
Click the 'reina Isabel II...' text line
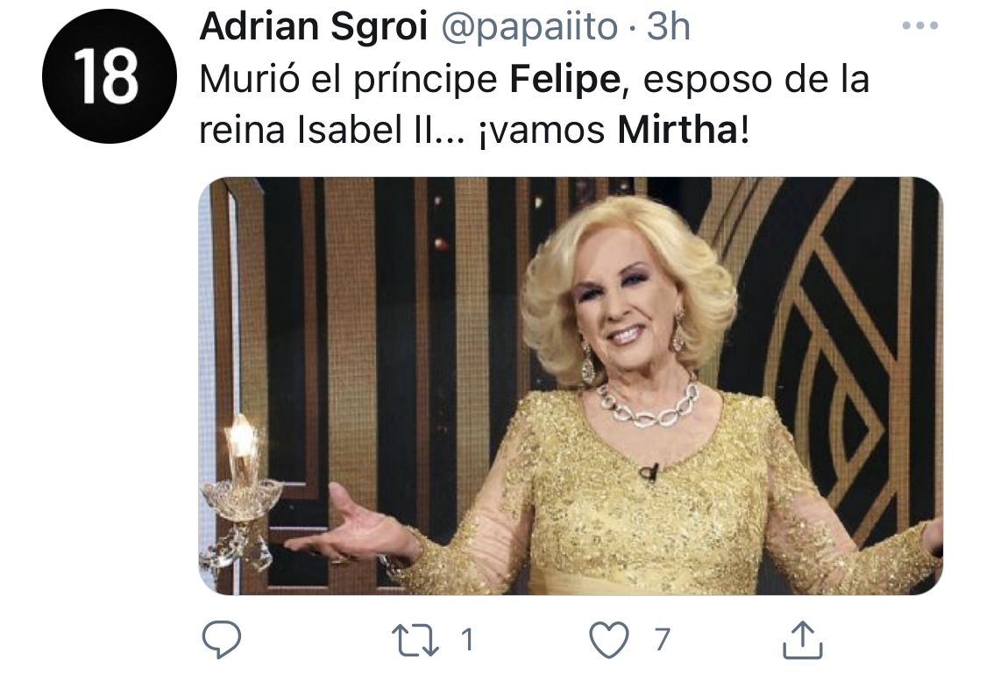(335, 130)
